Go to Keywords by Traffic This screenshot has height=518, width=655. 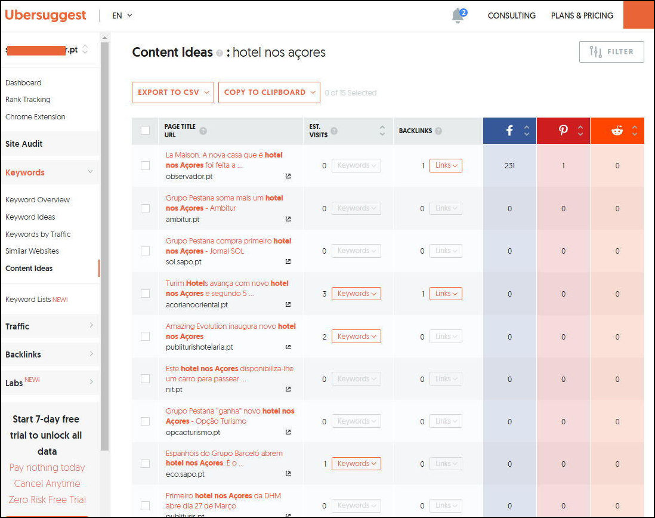coord(38,235)
